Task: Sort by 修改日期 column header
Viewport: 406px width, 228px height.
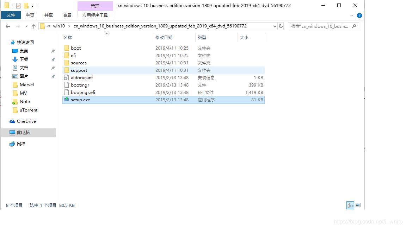Action: pos(164,38)
